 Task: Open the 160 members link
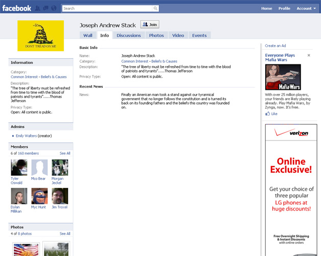tap(28, 153)
